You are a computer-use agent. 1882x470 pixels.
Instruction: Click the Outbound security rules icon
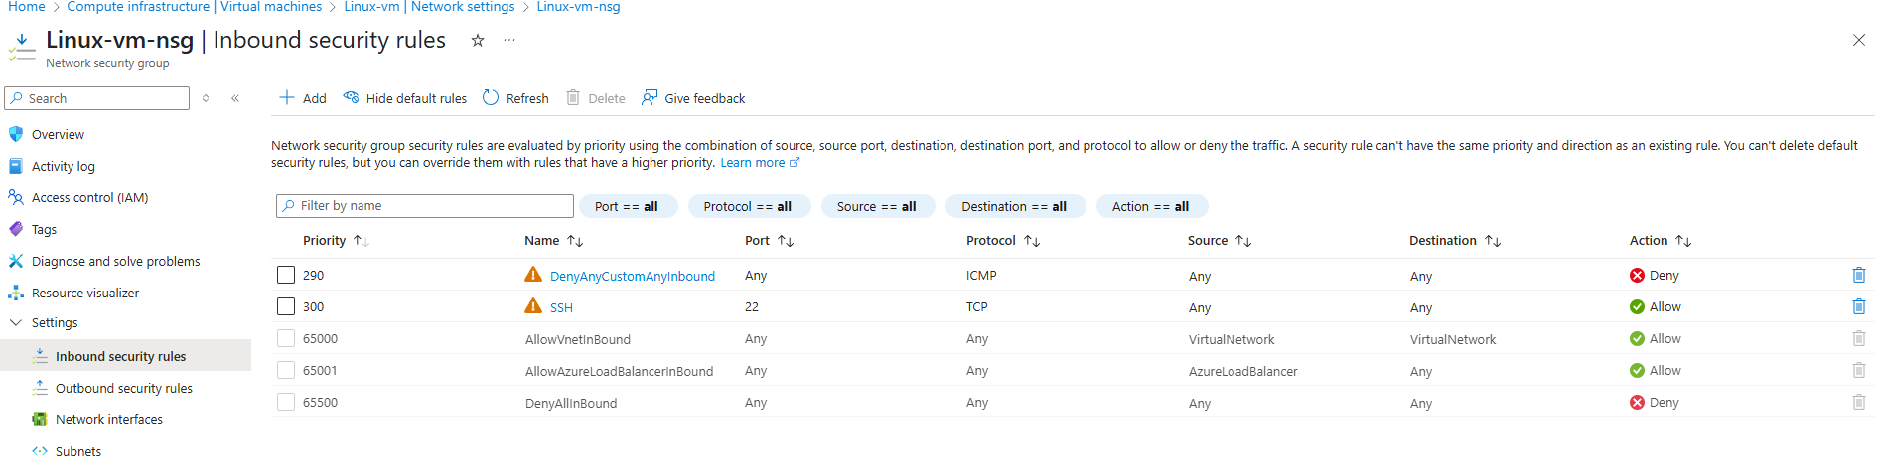(40, 388)
